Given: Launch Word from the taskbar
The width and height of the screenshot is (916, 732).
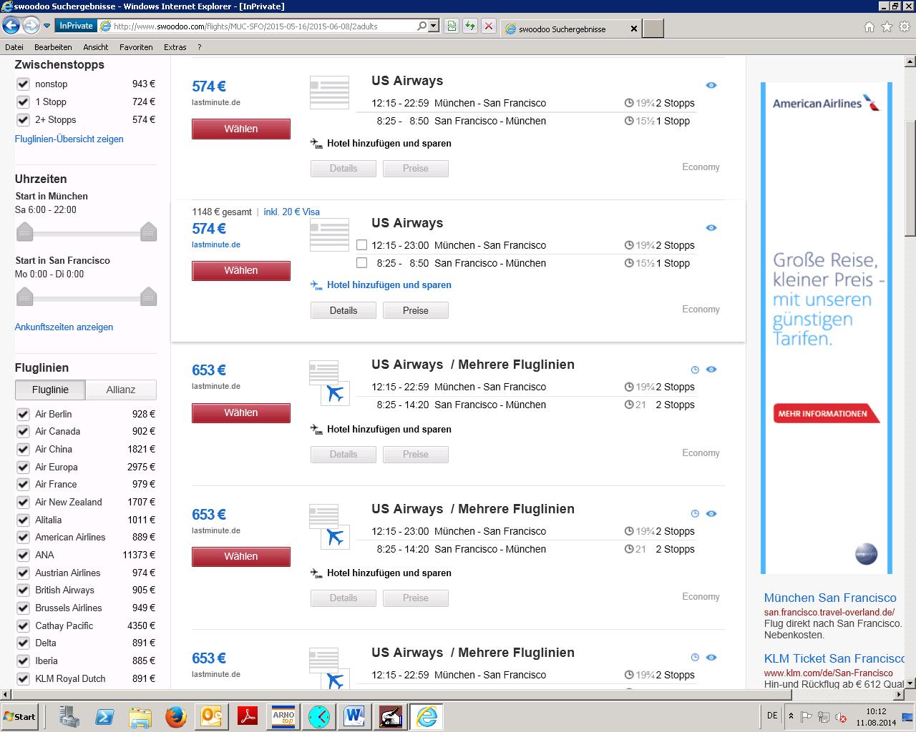Looking at the screenshot, I should pos(354,716).
